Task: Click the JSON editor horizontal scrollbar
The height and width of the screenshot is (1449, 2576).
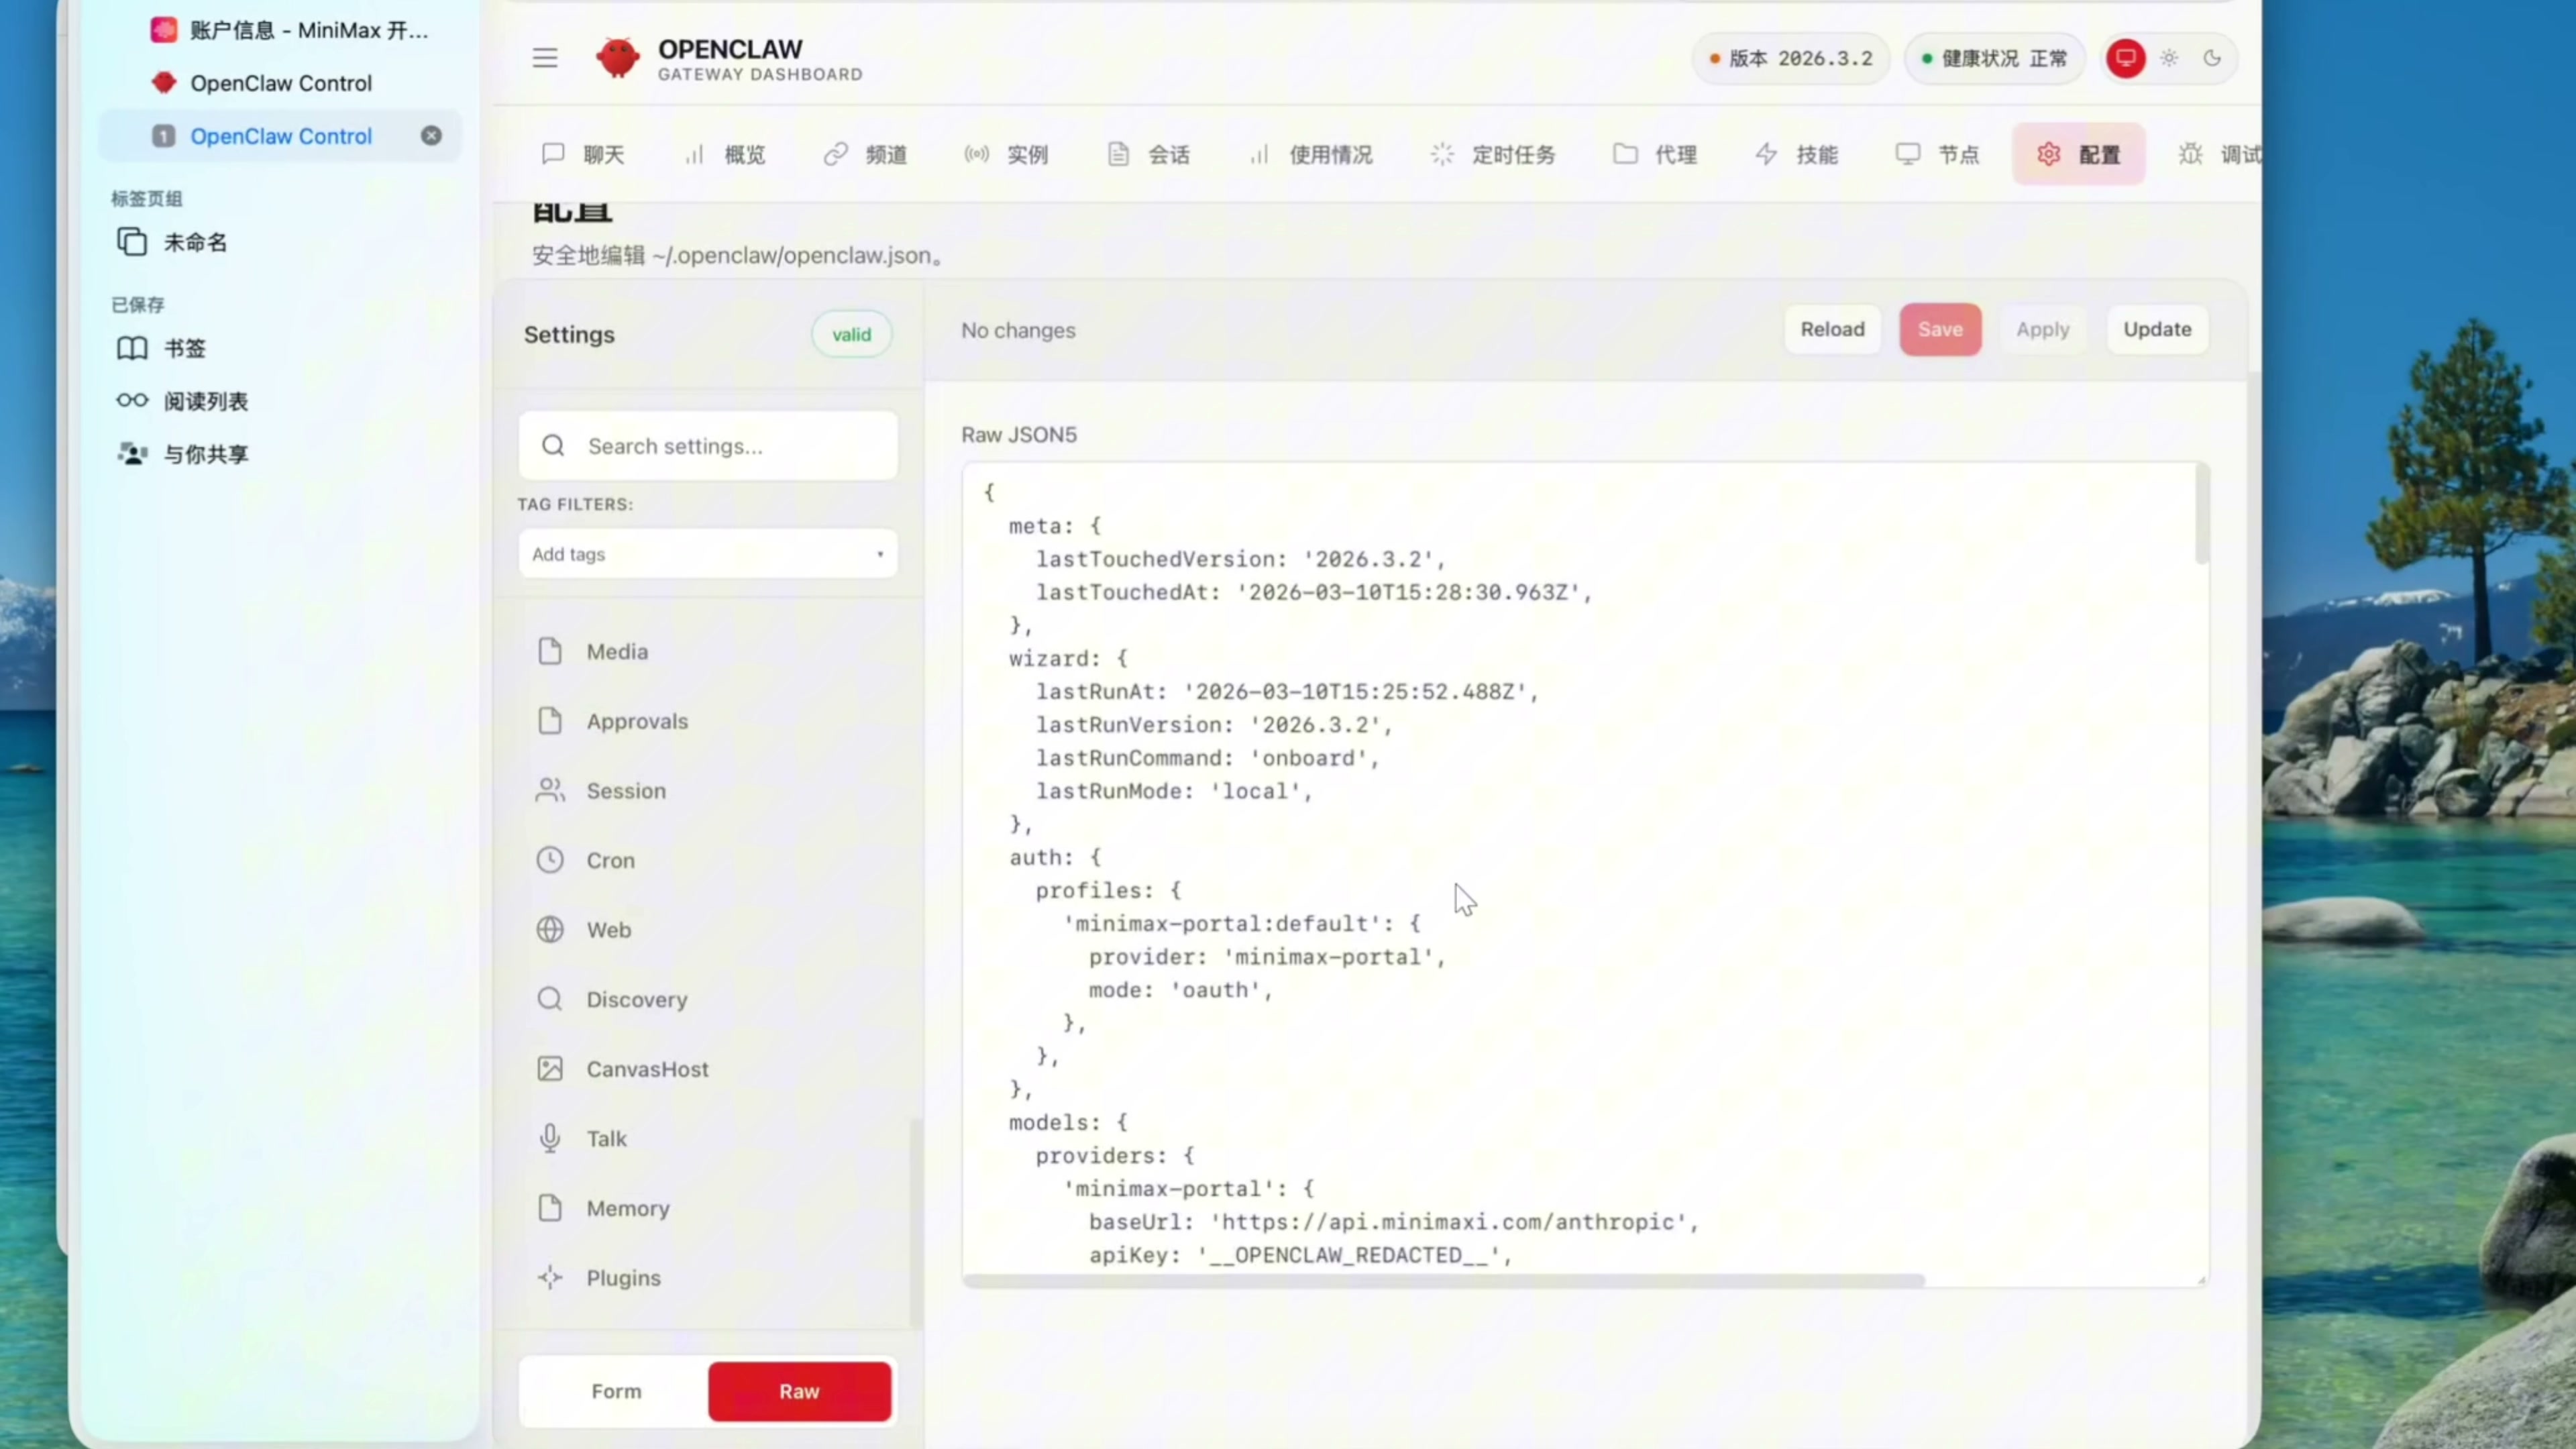Action: pos(1443,1280)
